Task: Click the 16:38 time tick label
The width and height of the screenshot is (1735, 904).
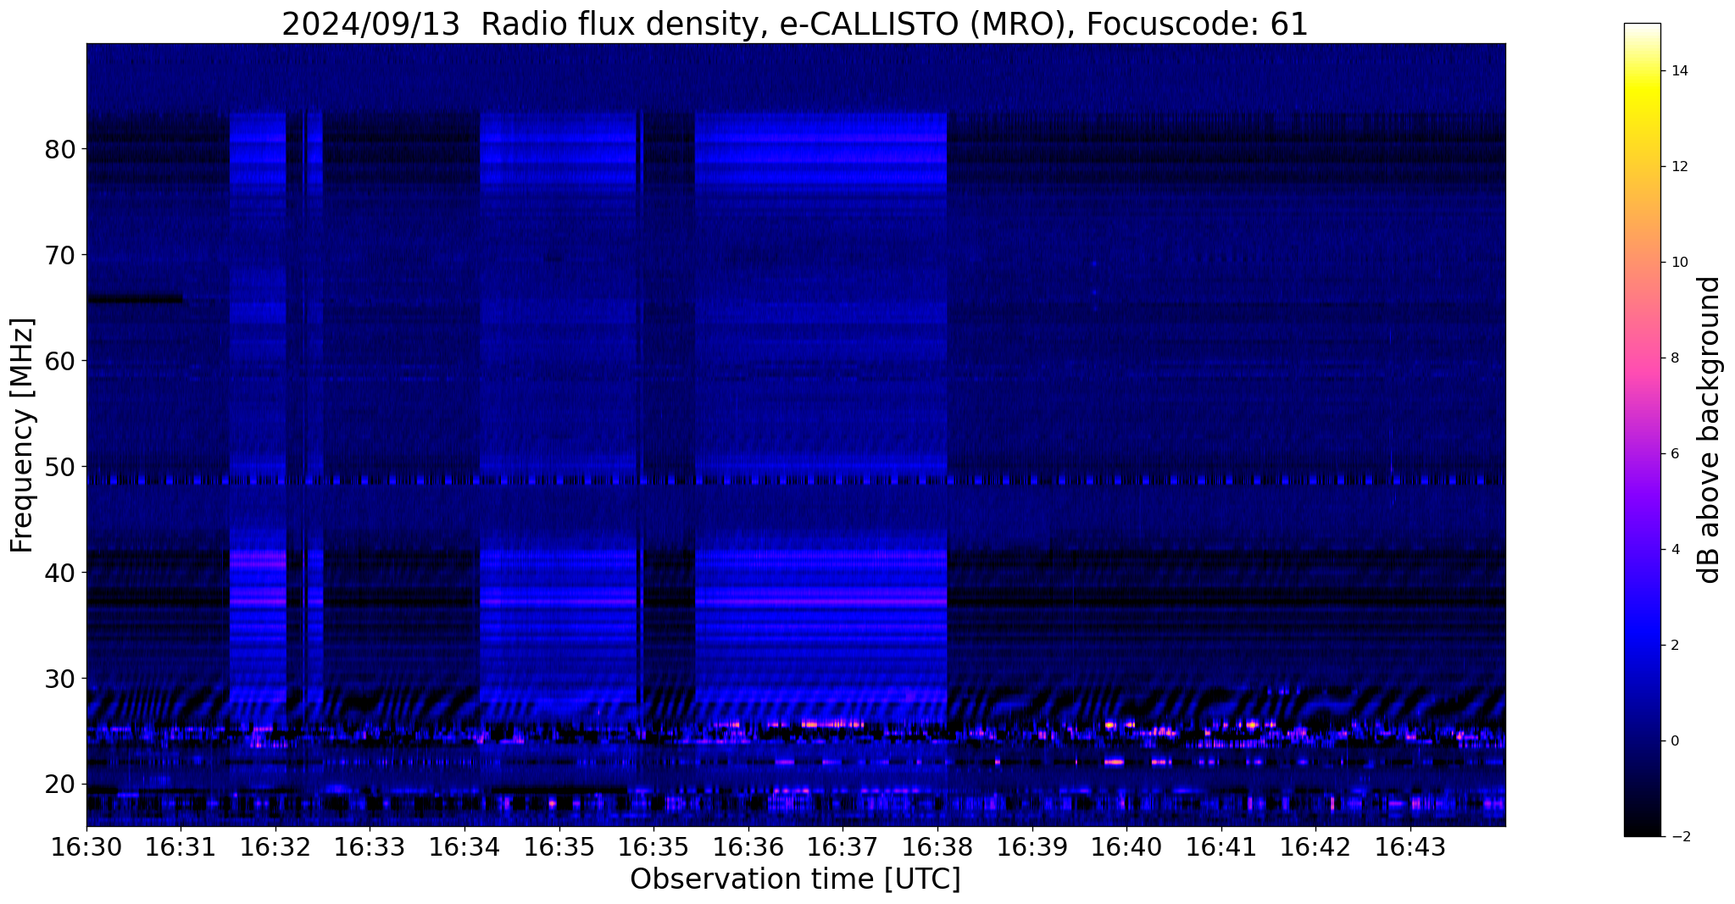Action: point(937,847)
